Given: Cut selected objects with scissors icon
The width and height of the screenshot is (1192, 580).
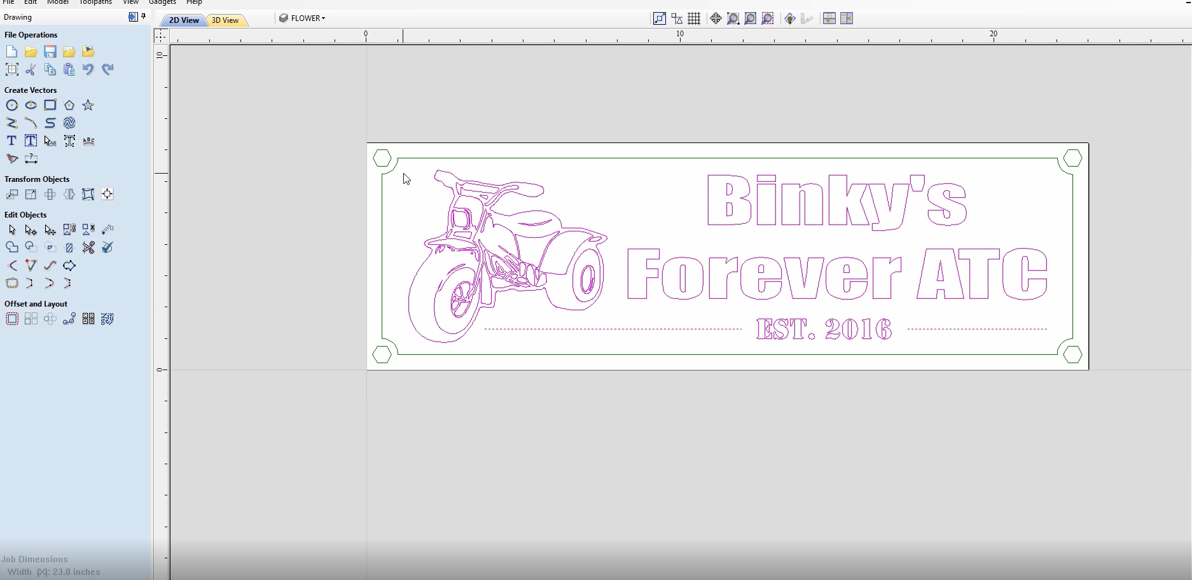Looking at the screenshot, I should pyautogui.click(x=31, y=69).
